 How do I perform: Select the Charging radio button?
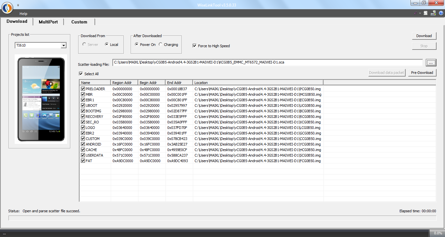(x=161, y=45)
